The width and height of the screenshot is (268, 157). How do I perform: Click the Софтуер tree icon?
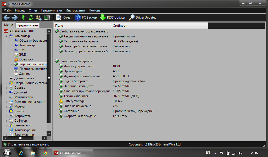(x=11, y=121)
